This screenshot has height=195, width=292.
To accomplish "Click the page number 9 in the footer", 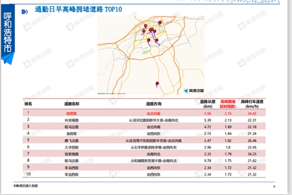I will (x=274, y=187).
